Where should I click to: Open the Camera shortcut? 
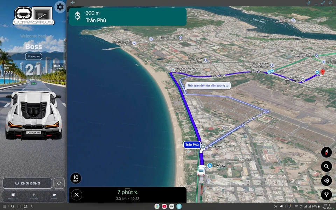54,196
